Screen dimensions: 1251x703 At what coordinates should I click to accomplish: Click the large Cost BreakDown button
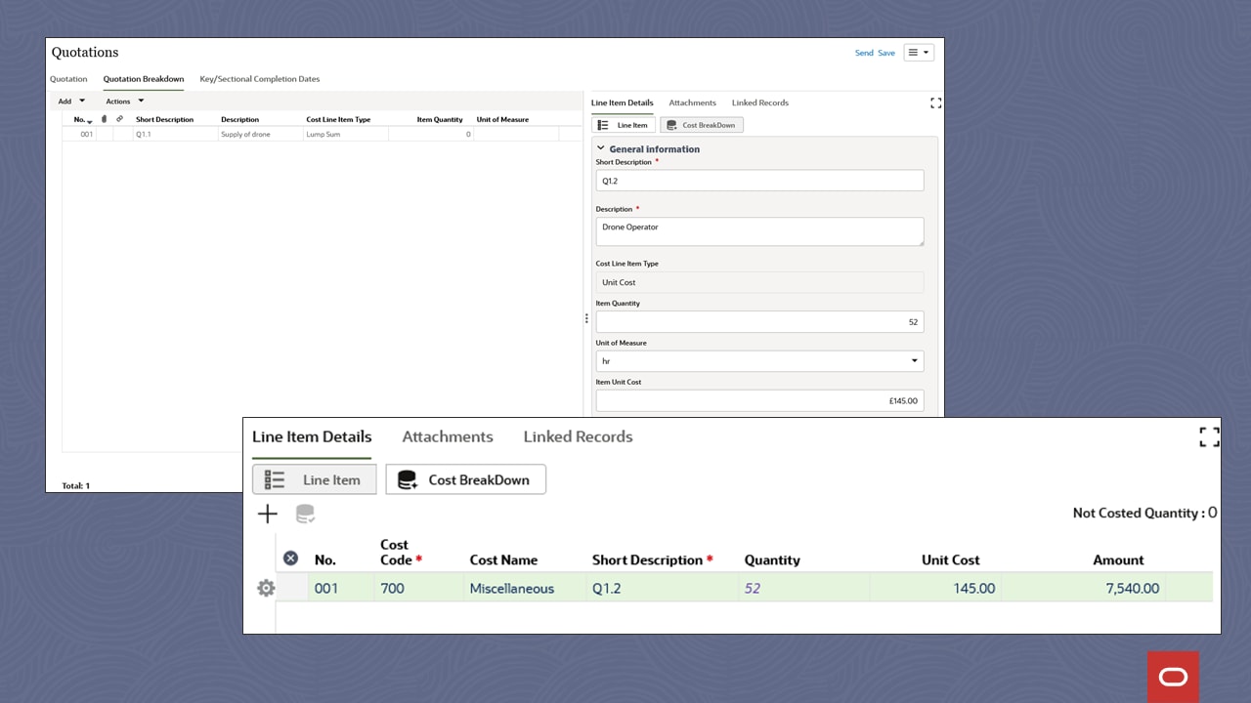point(465,479)
